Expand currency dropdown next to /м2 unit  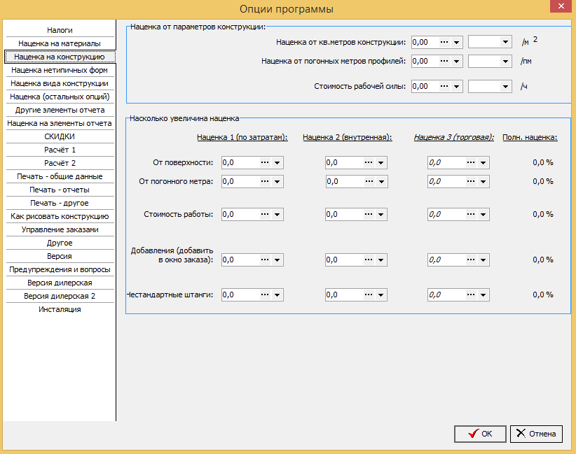click(x=505, y=42)
